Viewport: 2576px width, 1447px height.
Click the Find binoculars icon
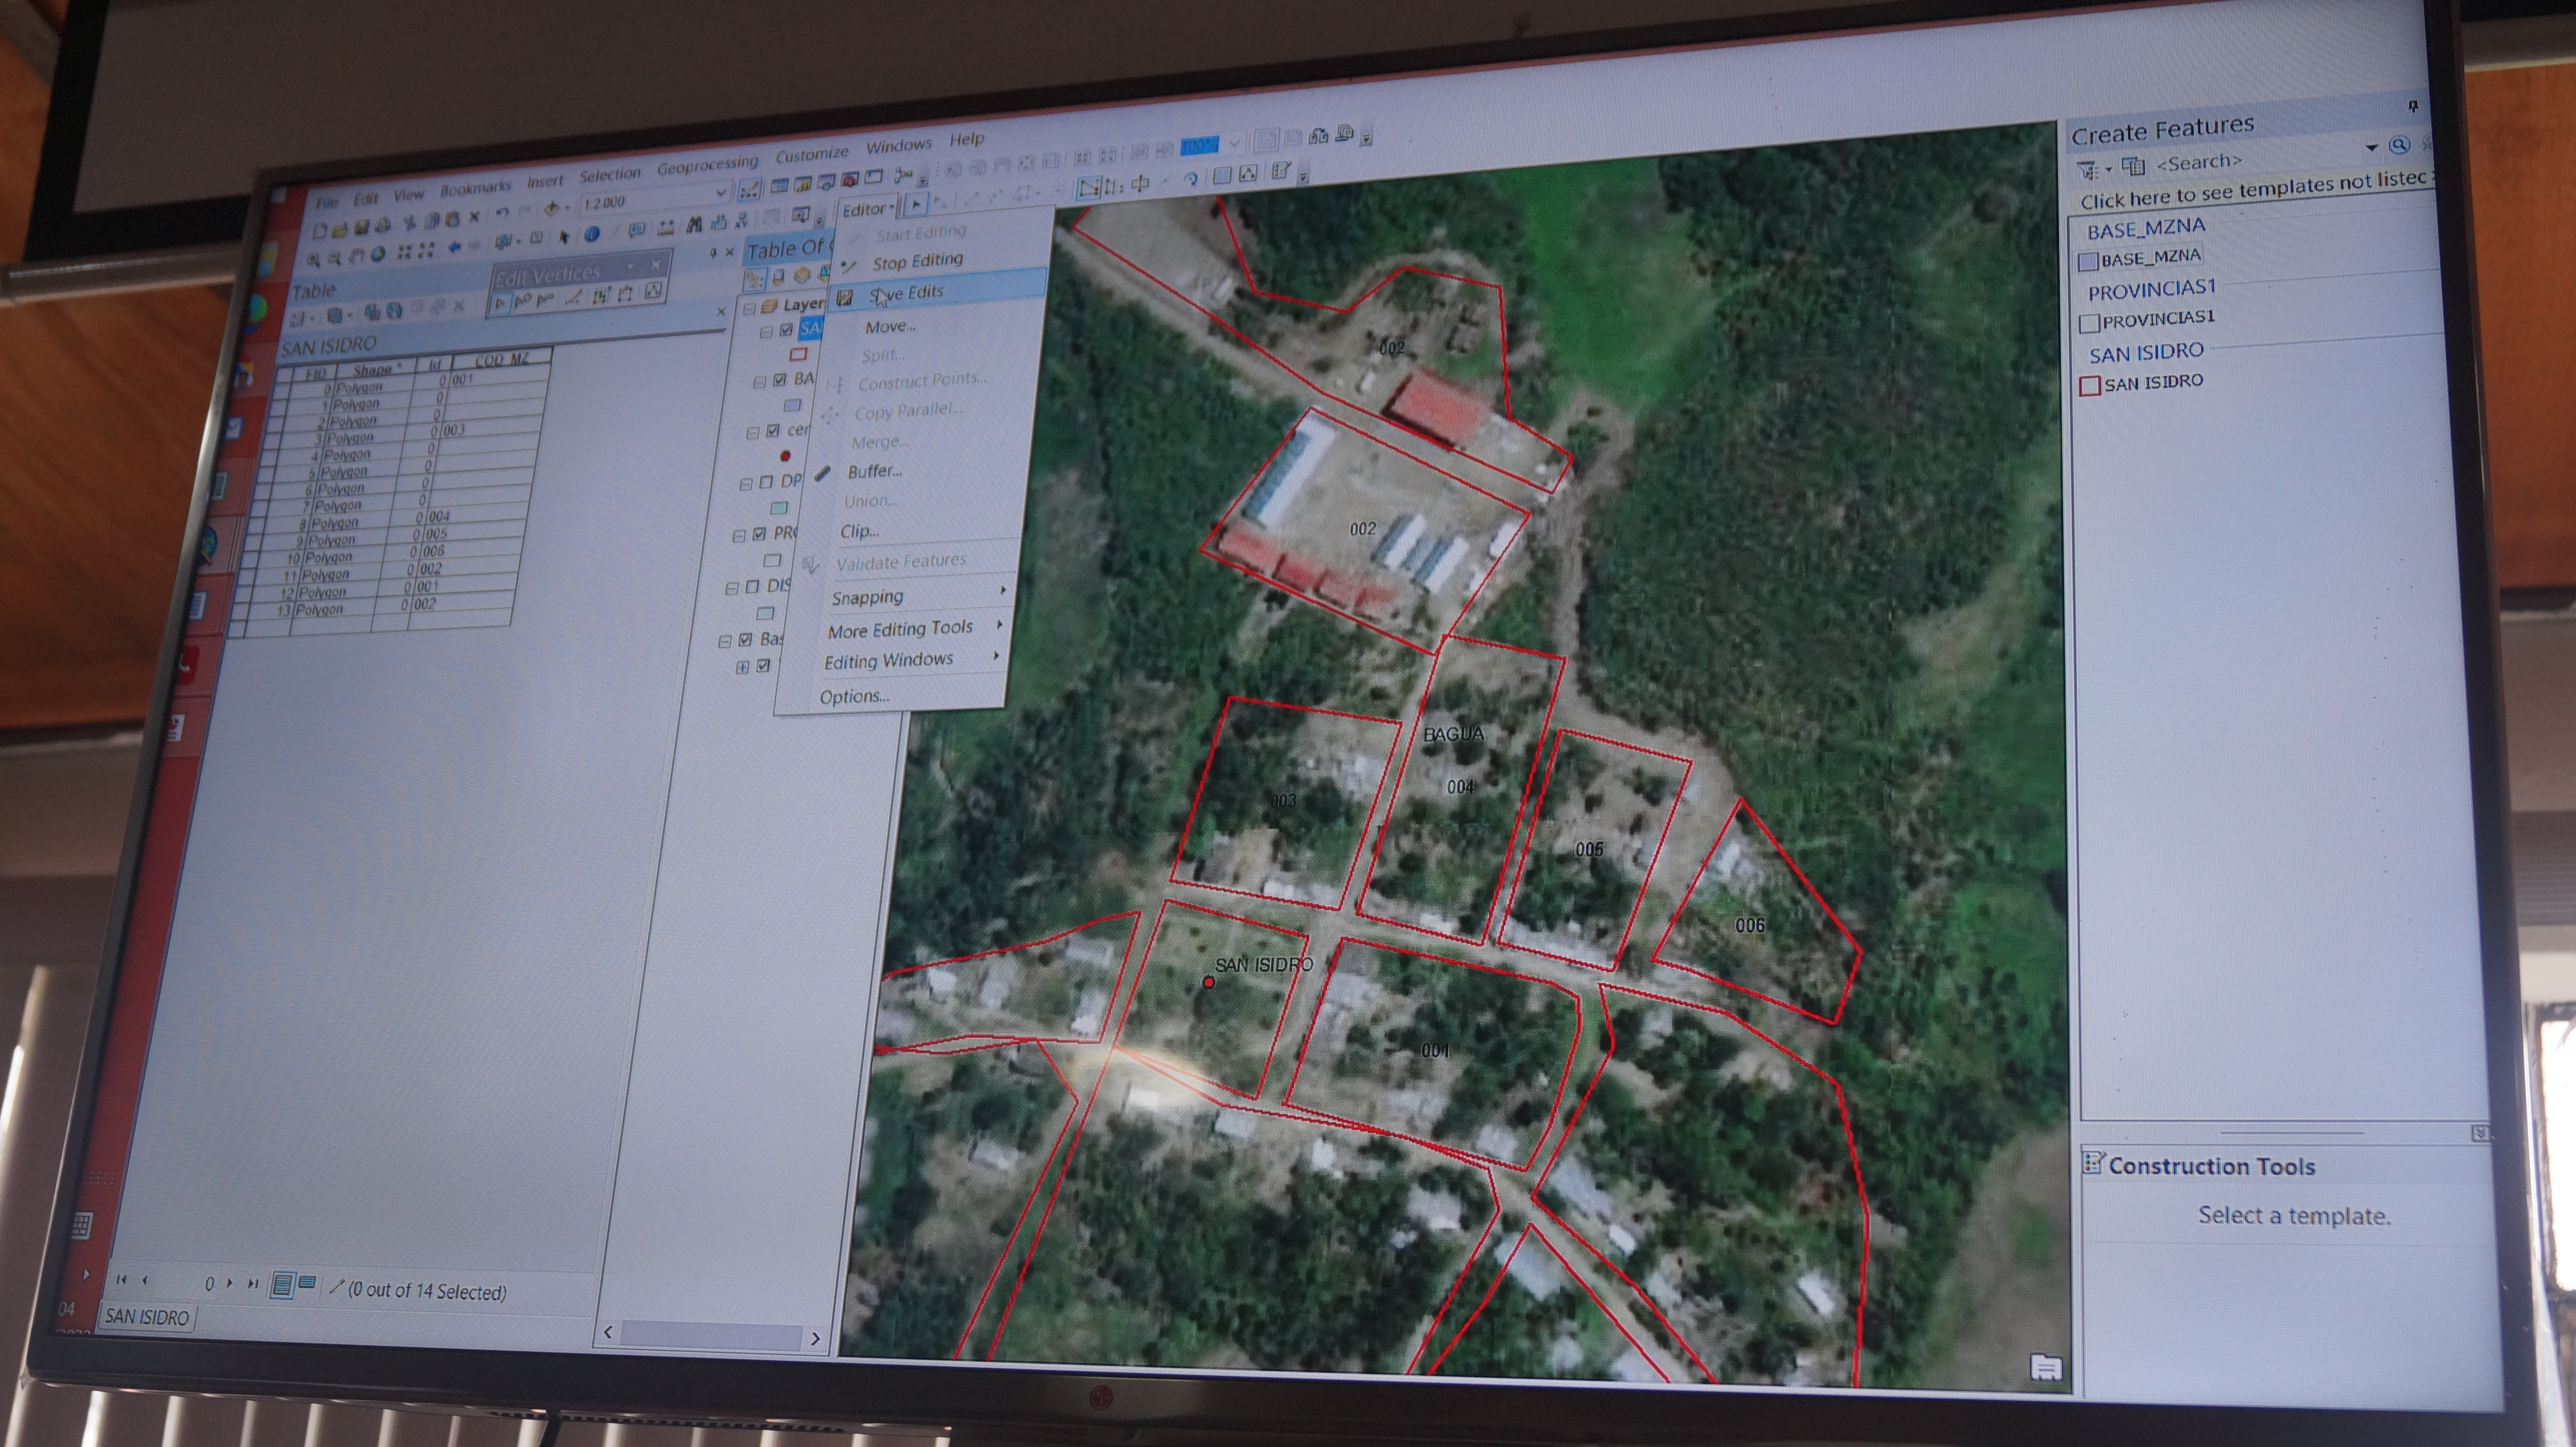[695, 225]
